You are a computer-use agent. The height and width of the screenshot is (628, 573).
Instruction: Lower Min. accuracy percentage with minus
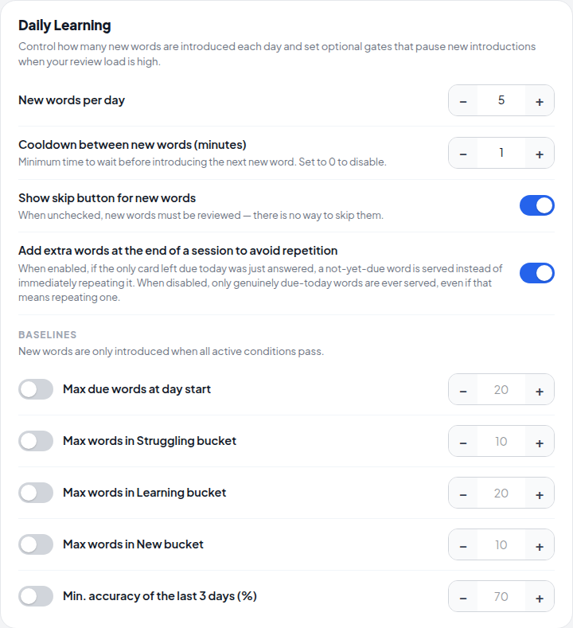click(x=463, y=596)
